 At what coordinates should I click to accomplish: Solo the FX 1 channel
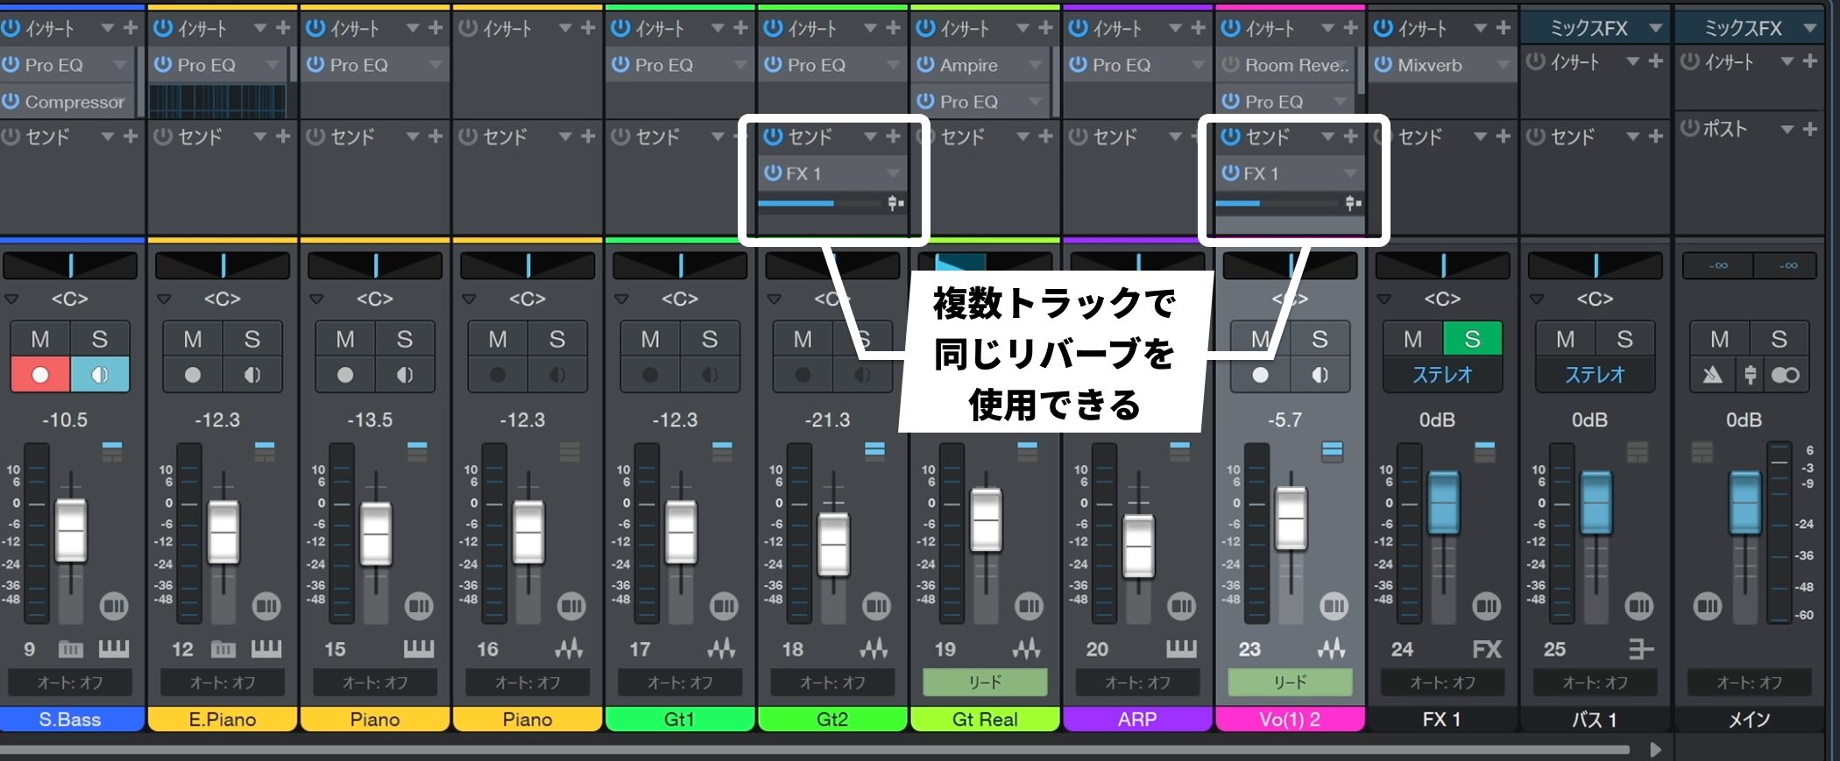coord(1472,339)
